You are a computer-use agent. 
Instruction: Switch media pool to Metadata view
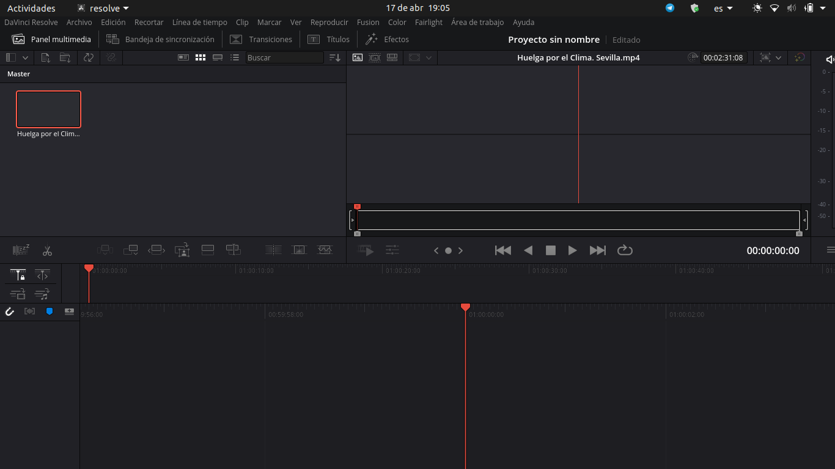click(183, 57)
